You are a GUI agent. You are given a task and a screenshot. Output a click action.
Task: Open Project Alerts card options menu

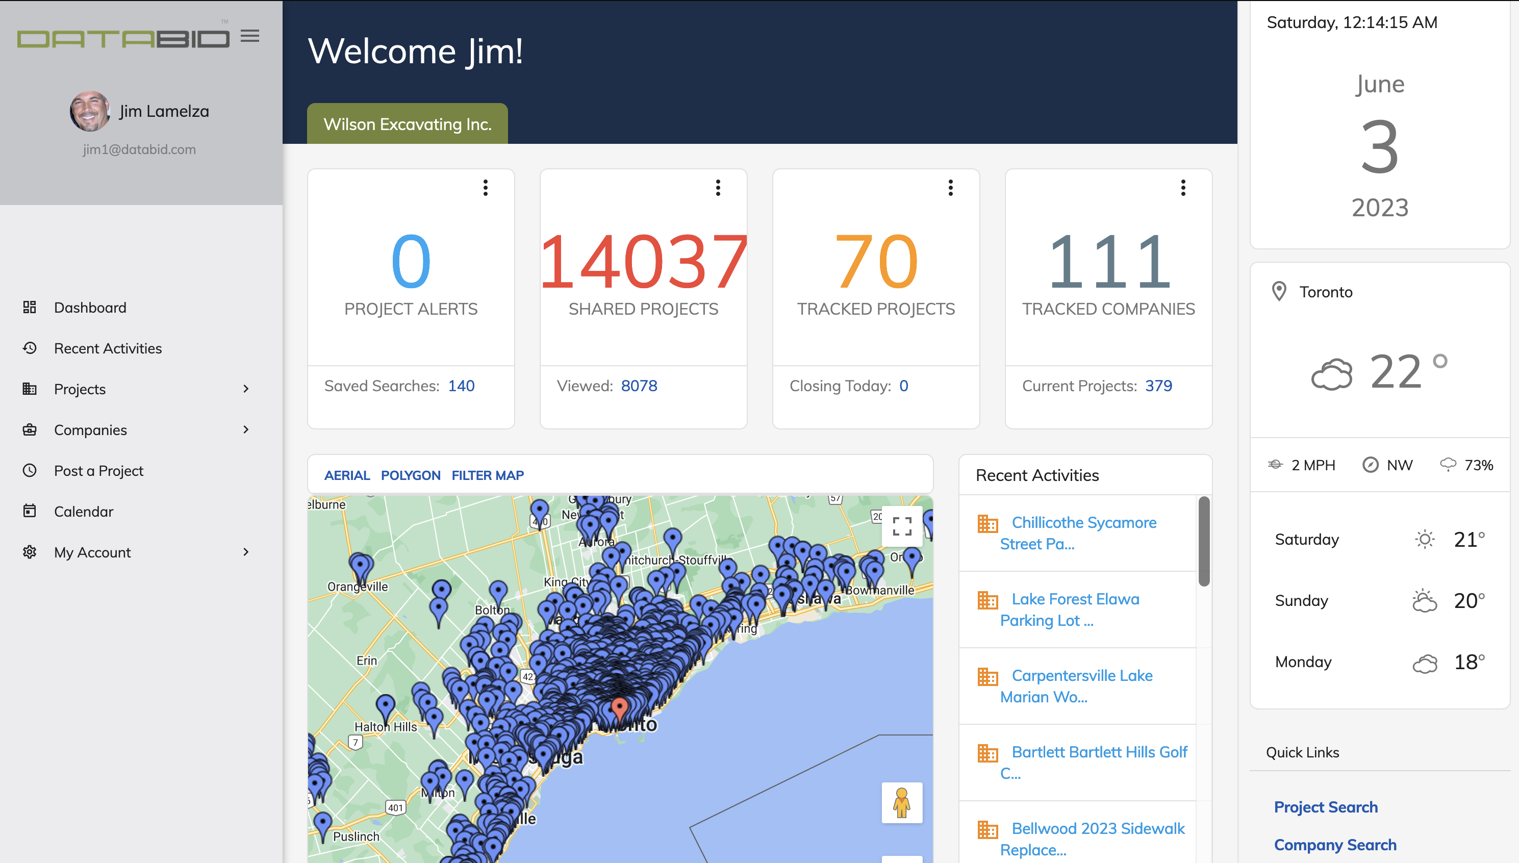(x=486, y=188)
